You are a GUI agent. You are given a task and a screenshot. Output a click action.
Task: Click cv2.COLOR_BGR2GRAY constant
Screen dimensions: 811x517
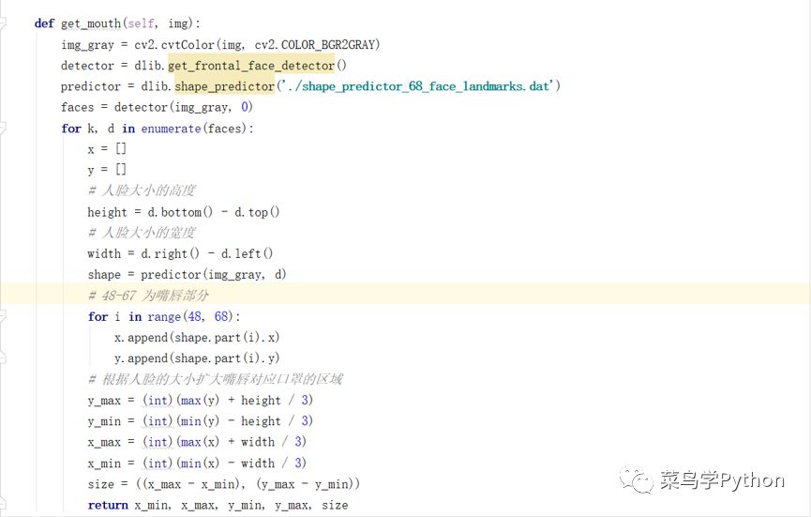[x=314, y=45]
